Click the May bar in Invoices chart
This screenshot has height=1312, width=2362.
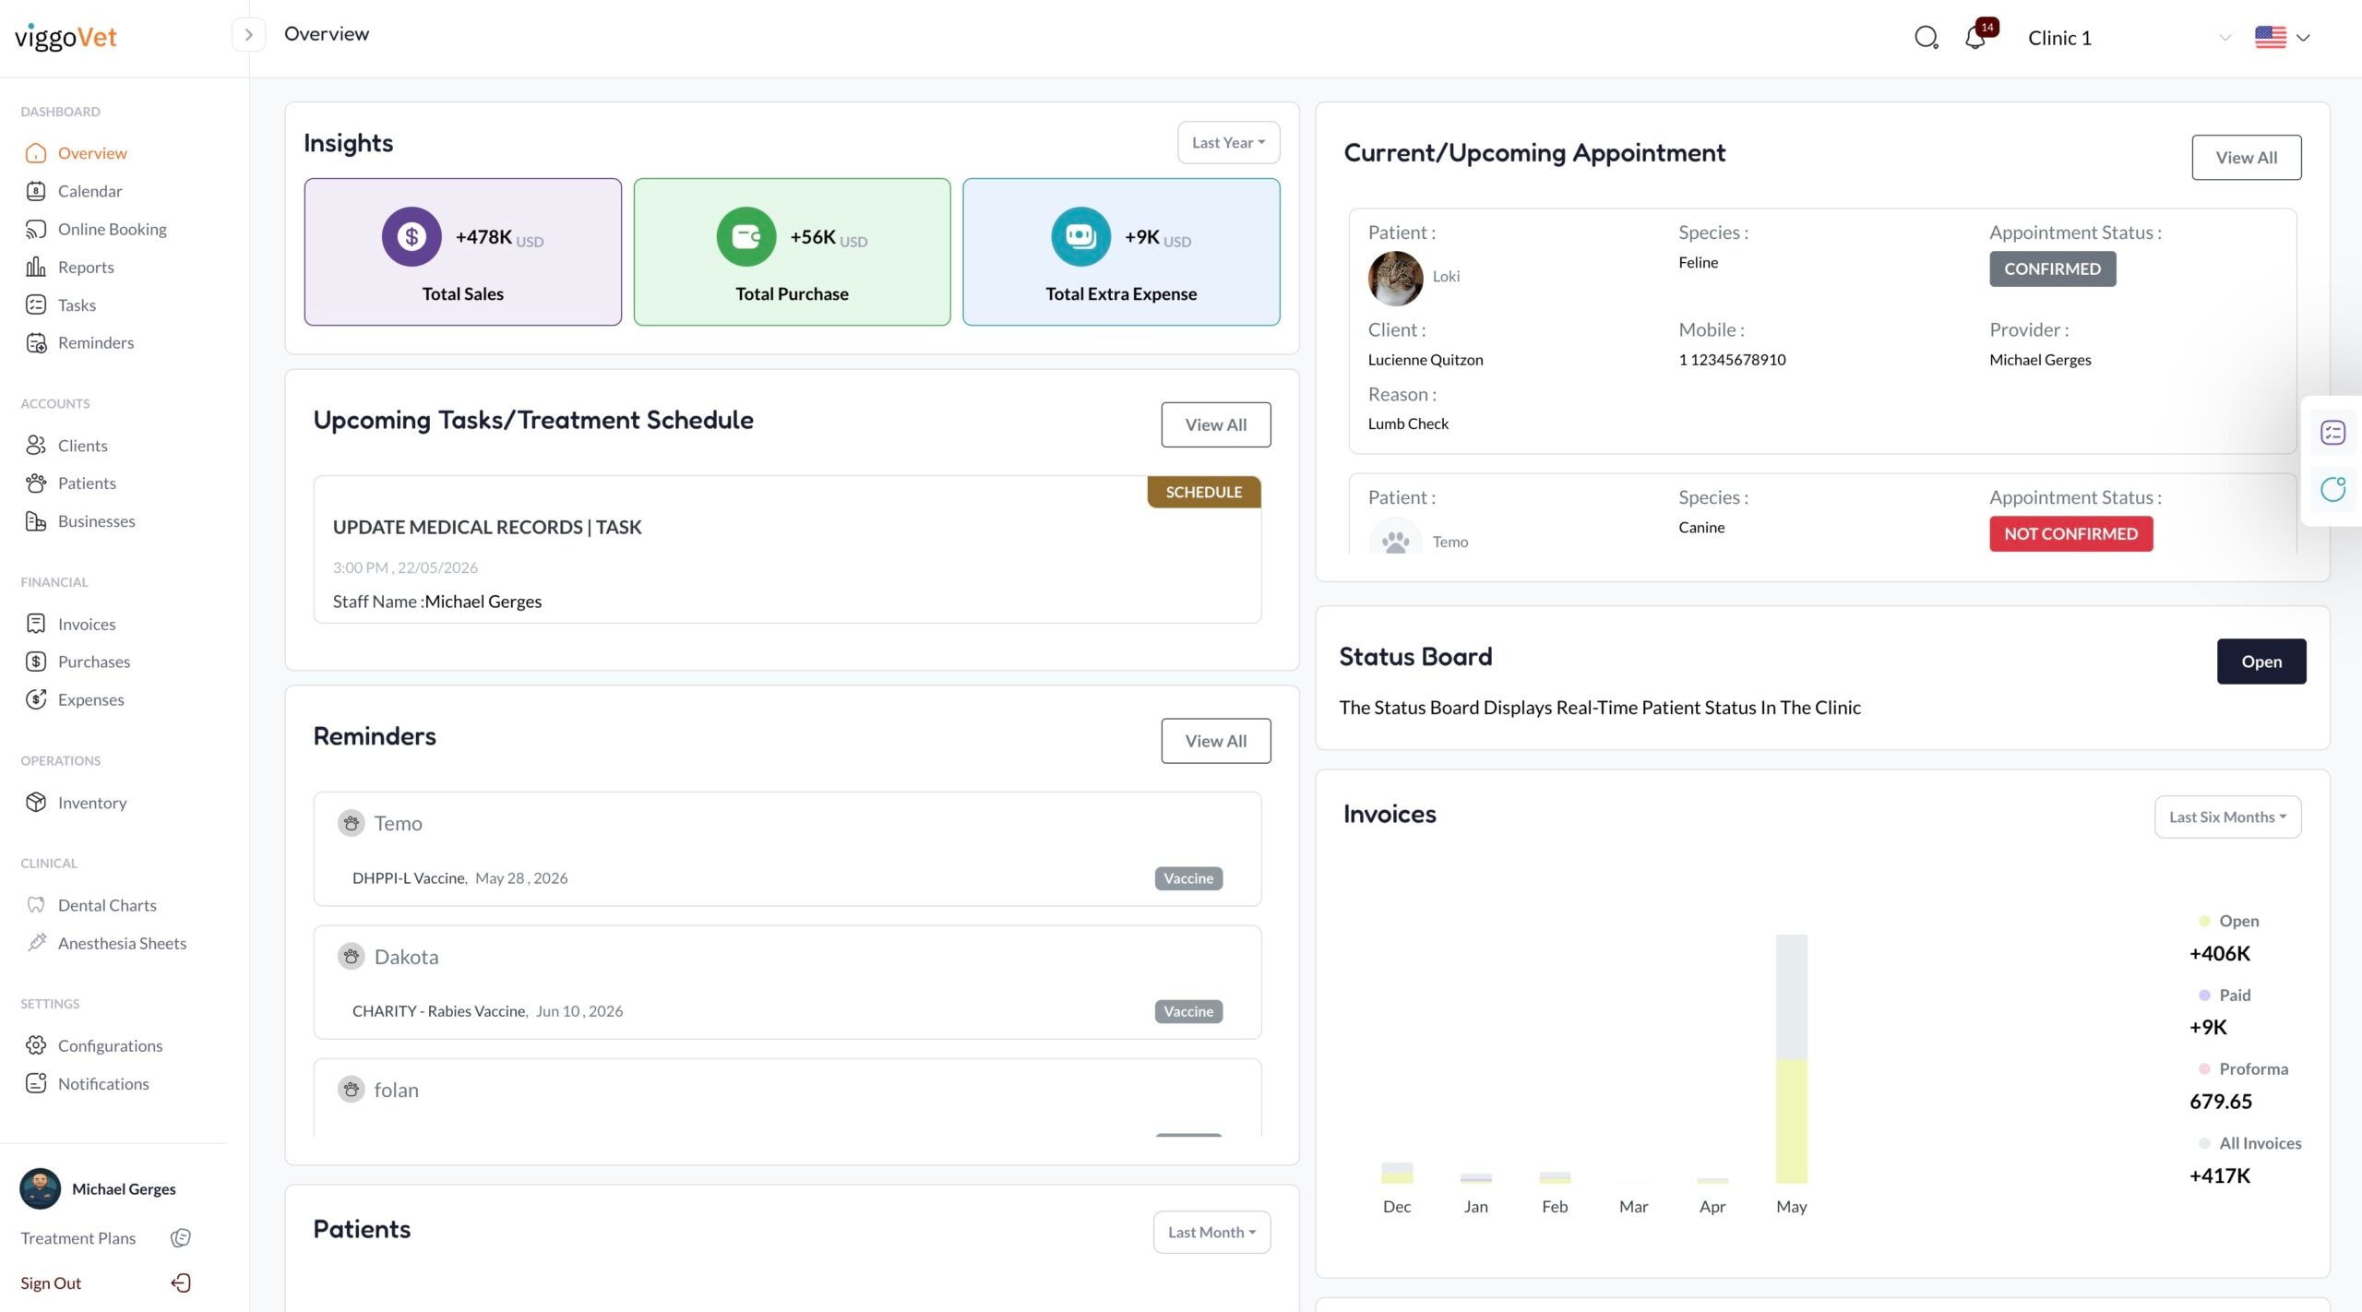click(1791, 1059)
